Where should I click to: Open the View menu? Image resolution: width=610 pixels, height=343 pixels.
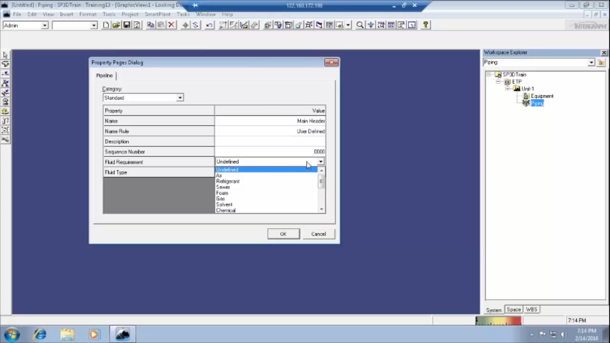(48, 14)
